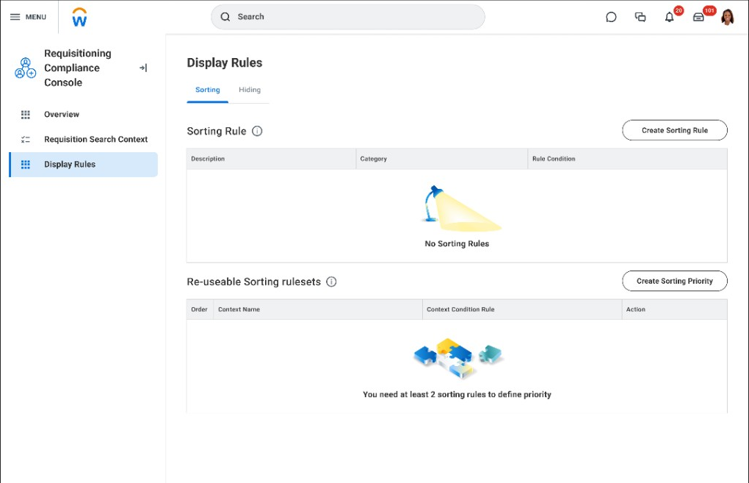Open the inbox tray icon
The height and width of the screenshot is (483, 749).
(698, 17)
